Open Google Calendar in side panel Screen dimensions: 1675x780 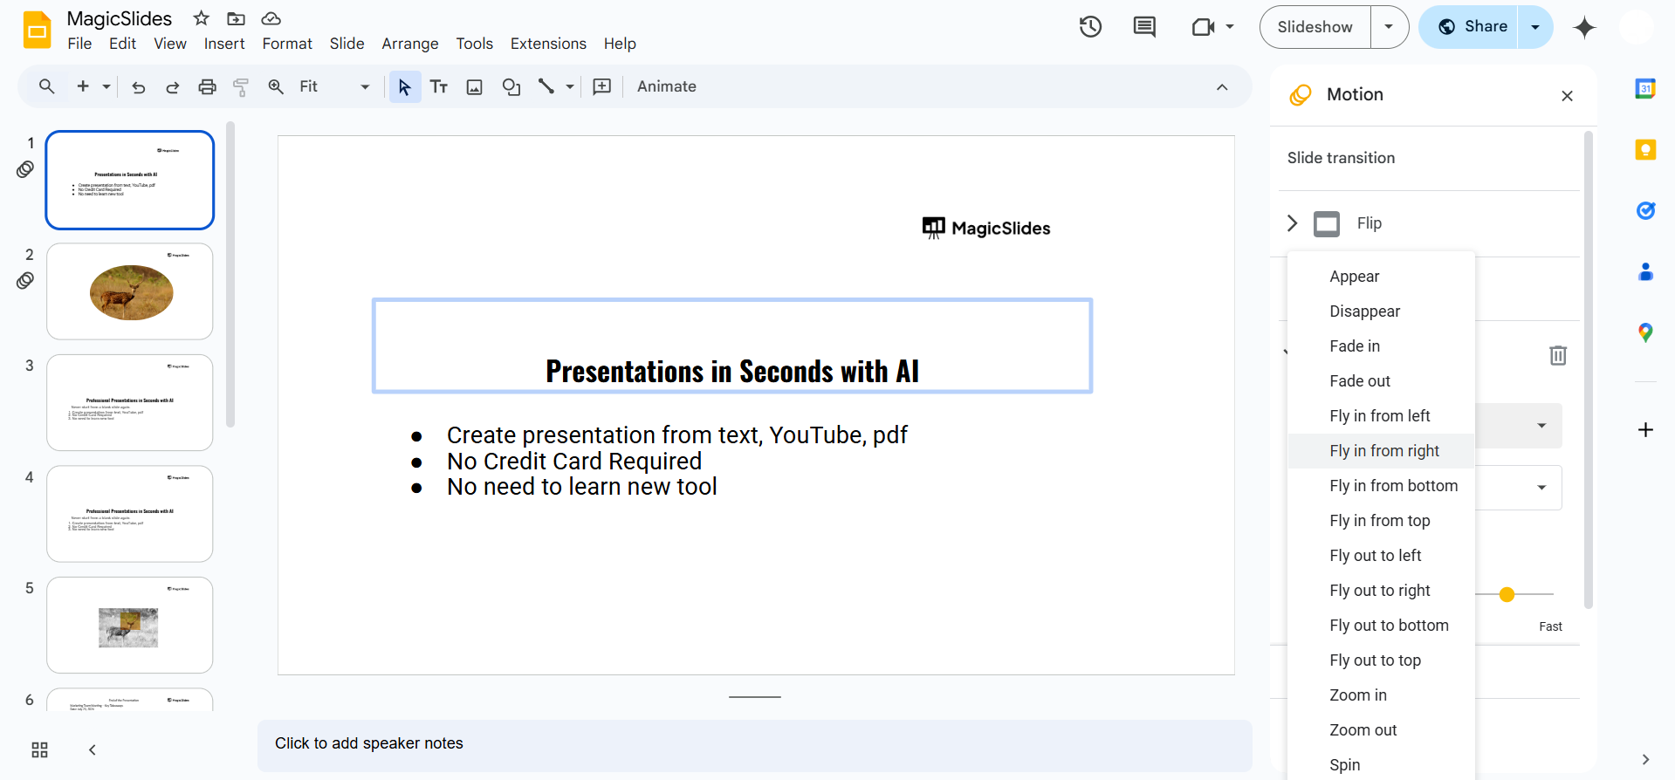click(x=1645, y=88)
